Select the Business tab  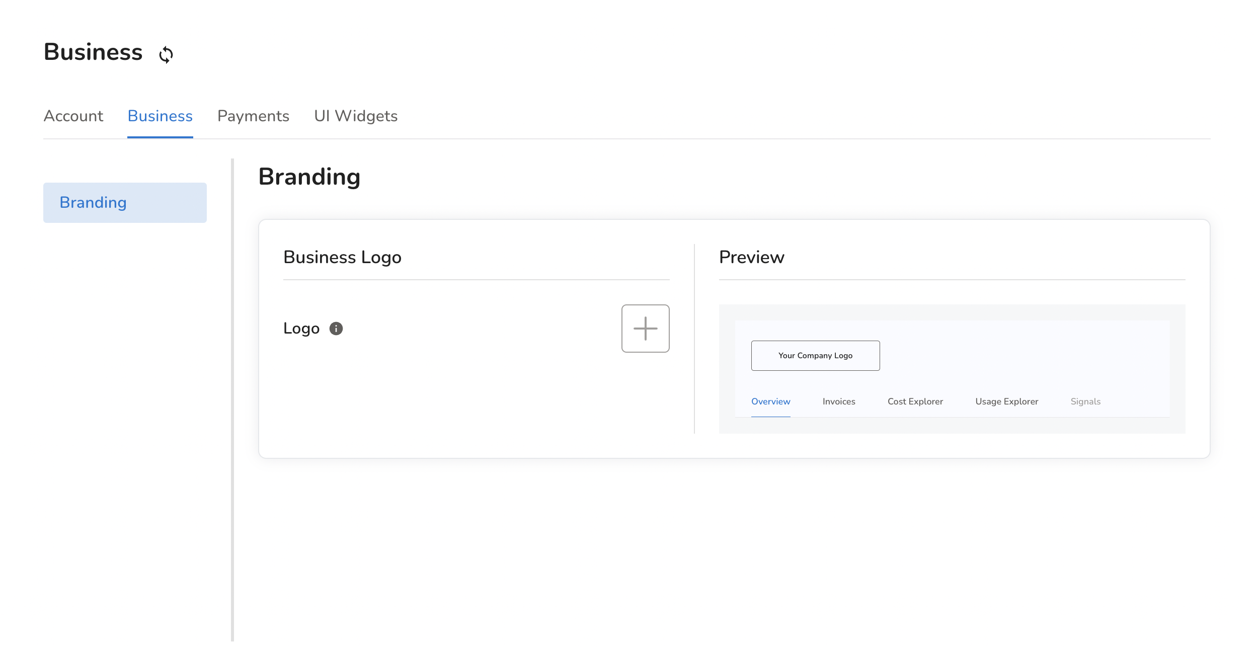[160, 116]
